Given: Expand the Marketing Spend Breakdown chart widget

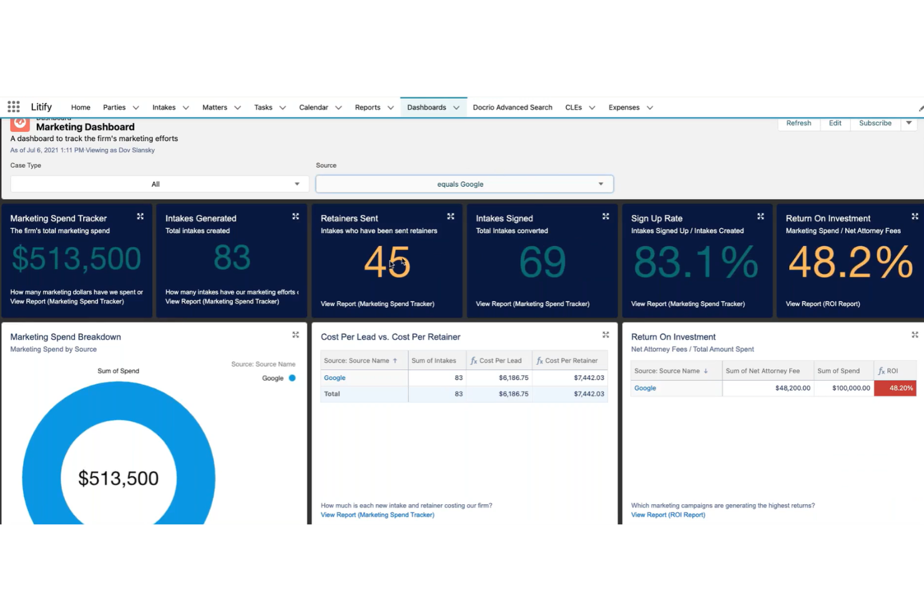Looking at the screenshot, I should (295, 335).
